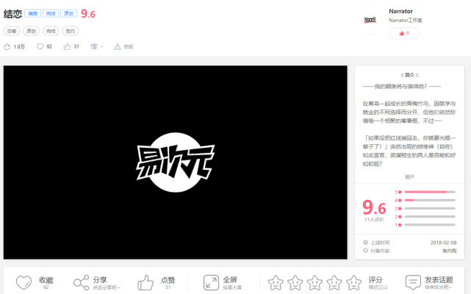Image resolution: width=471 pixels, height=294 pixels.
Task: Click the 简介 synopsis heading
Action: (x=409, y=75)
